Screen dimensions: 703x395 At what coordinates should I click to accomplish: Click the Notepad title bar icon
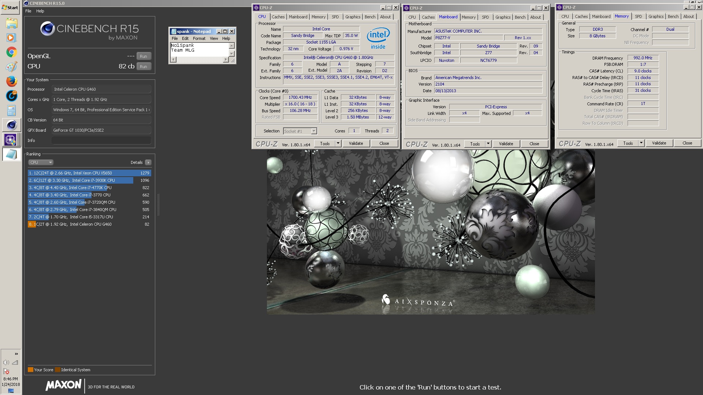pos(174,31)
